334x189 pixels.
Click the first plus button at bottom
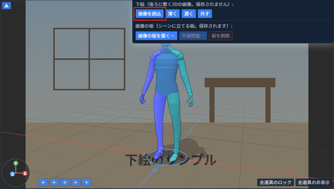click(43, 182)
